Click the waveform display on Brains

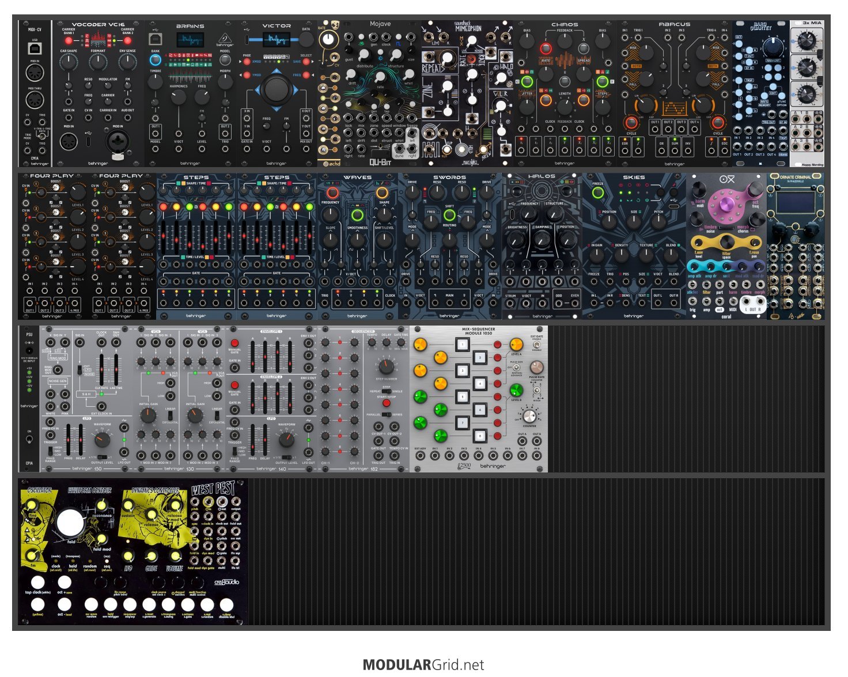pyautogui.click(x=190, y=41)
